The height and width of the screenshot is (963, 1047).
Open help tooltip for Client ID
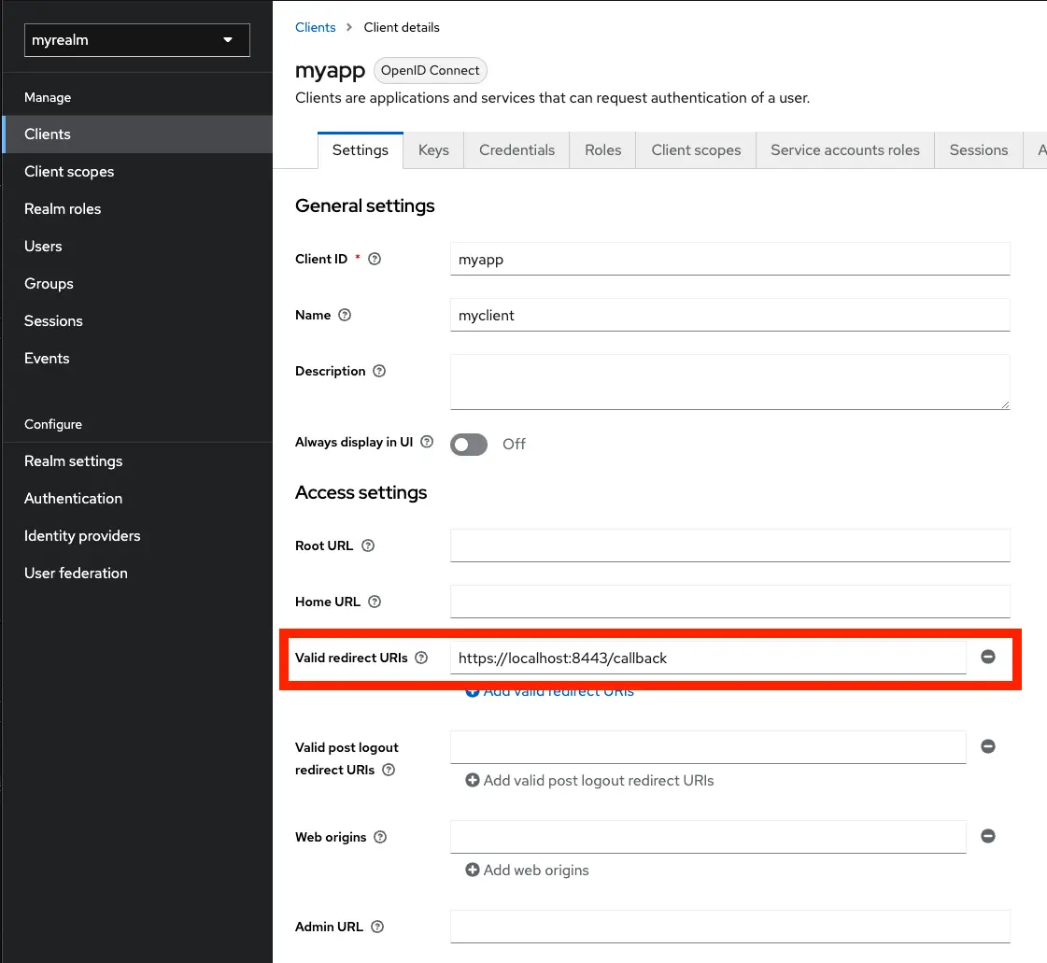[x=373, y=259]
